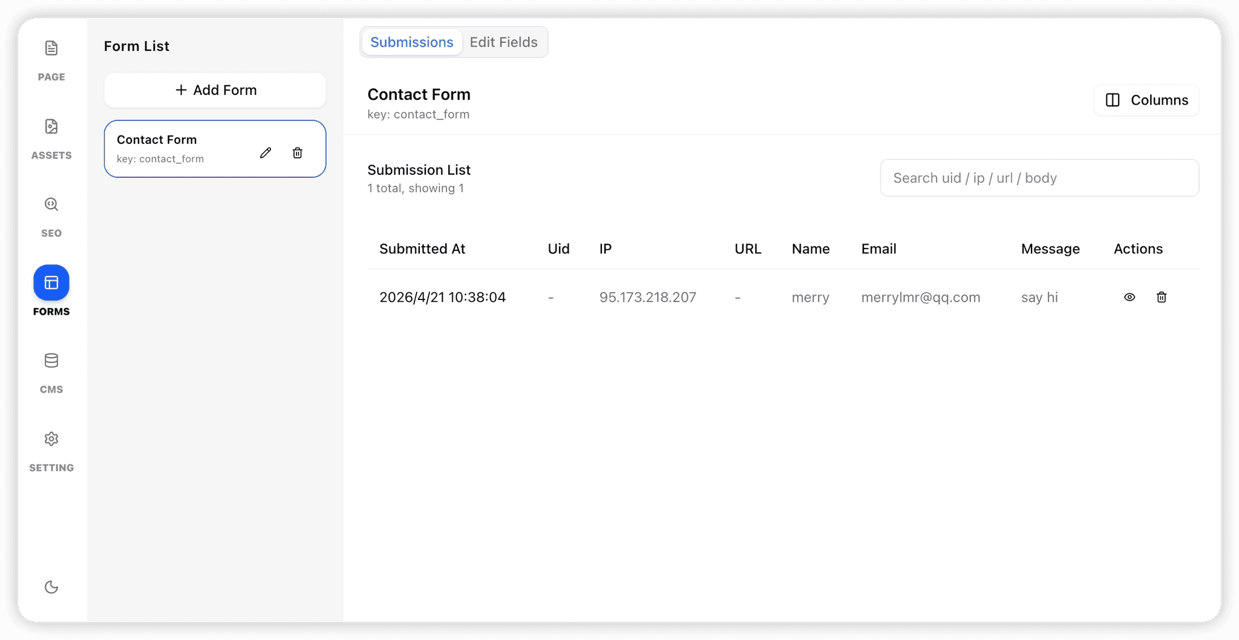Open the Columns visibility dropdown
1239x640 pixels.
point(1146,100)
